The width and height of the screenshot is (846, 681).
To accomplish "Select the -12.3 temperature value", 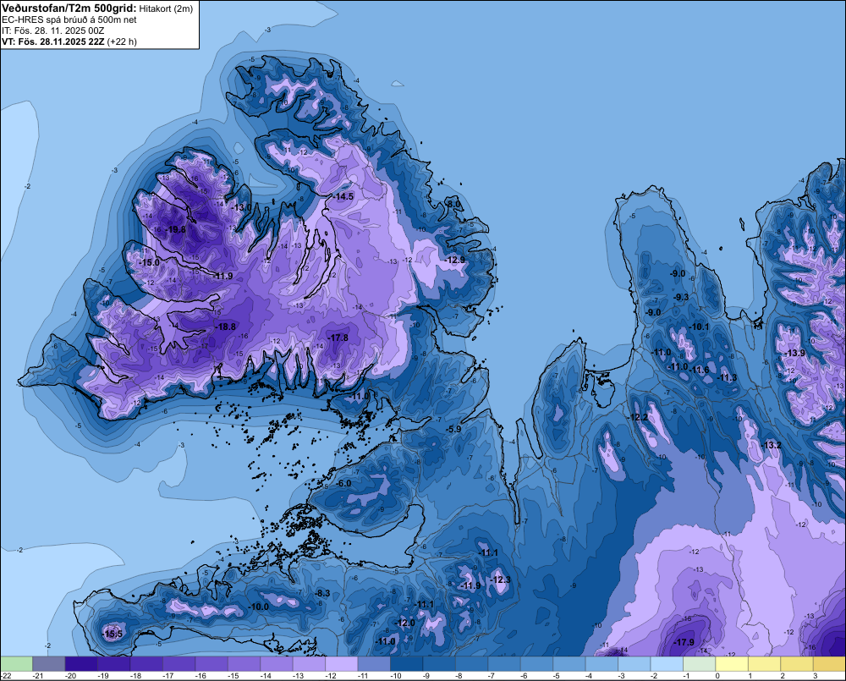I will [x=501, y=579].
